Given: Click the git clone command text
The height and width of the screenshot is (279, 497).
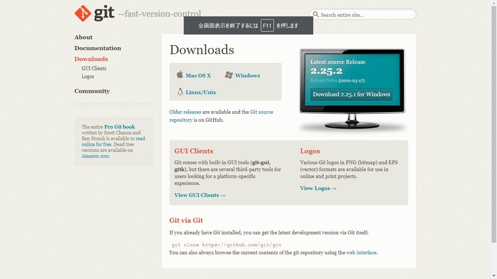Looking at the screenshot, I should (x=227, y=245).
